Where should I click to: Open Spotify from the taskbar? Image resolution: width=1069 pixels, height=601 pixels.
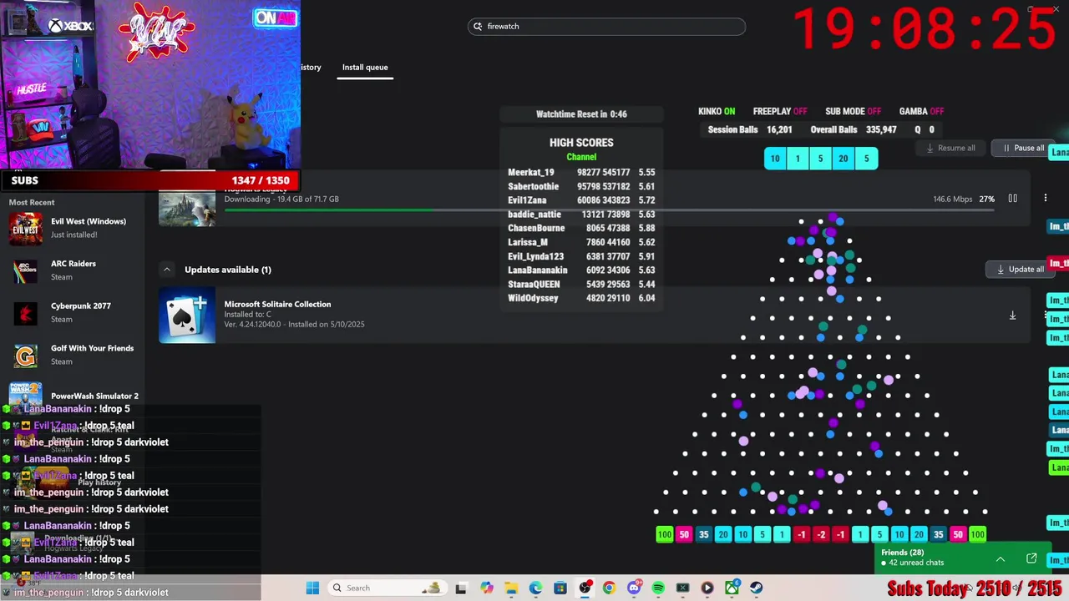point(658,588)
